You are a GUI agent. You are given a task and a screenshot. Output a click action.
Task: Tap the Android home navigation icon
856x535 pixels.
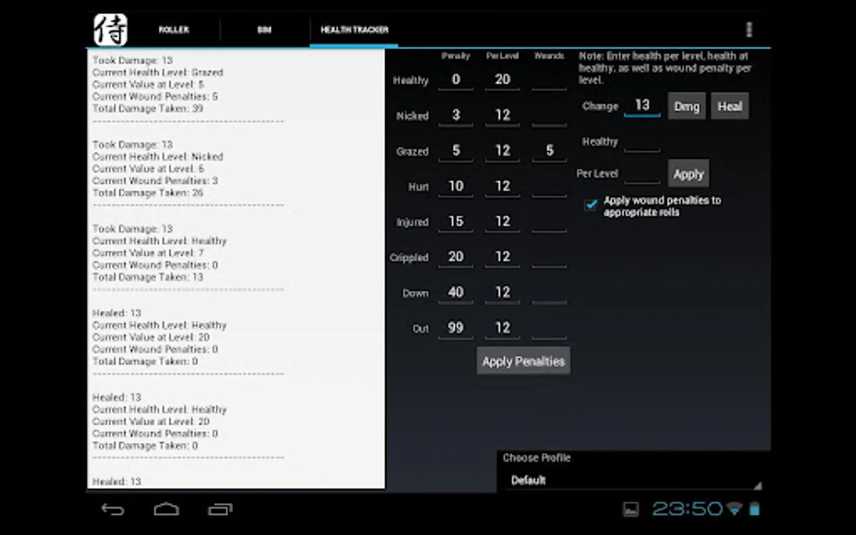pos(166,509)
